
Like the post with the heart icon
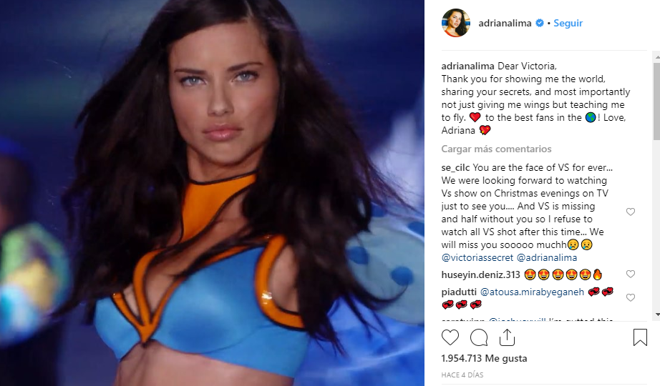(x=450, y=337)
